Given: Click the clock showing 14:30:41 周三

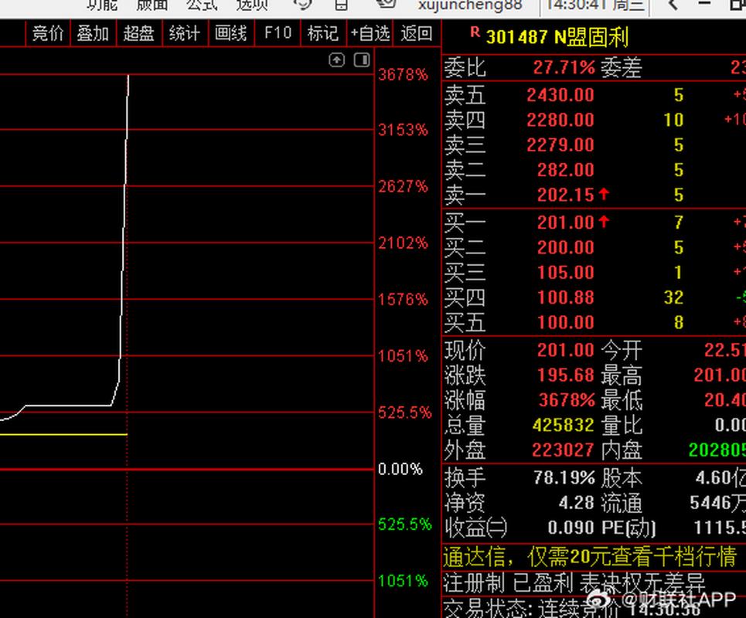Looking at the screenshot, I should pyautogui.click(x=594, y=5).
